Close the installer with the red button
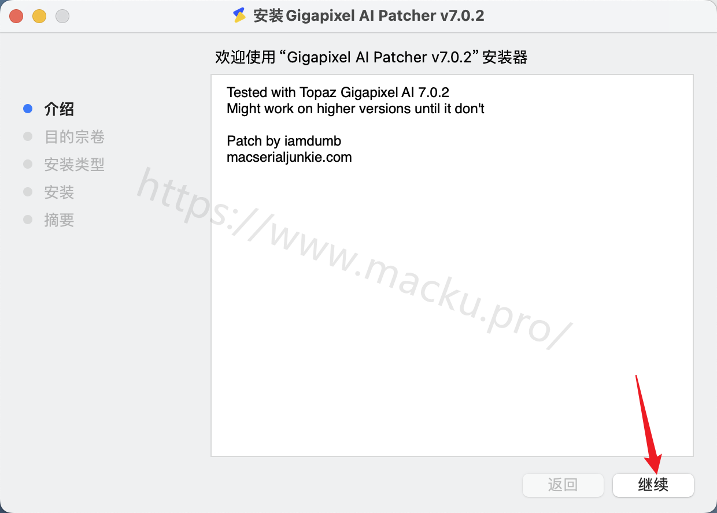 (16, 16)
